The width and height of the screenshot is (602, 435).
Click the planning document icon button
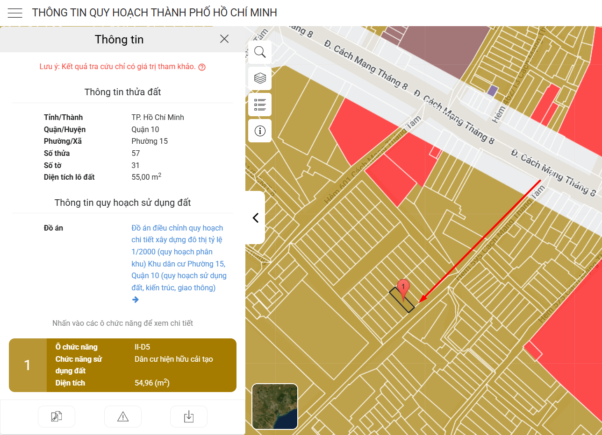tap(57, 416)
